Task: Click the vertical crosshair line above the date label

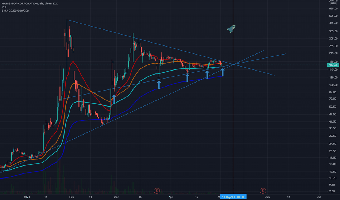Action: point(233,97)
